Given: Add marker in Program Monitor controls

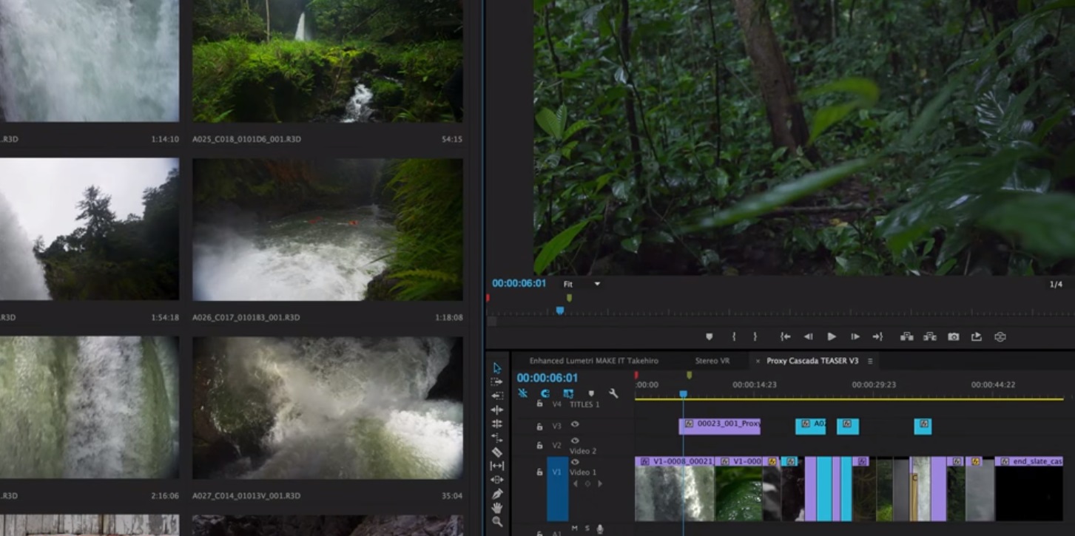Looking at the screenshot, I should [709, 336].
